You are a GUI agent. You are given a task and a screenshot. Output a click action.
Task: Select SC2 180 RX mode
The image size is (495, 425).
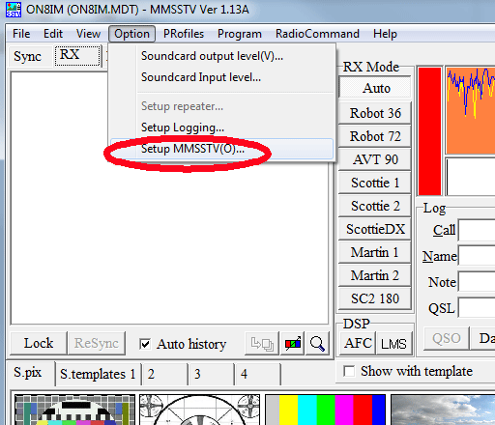coord(375,298)
